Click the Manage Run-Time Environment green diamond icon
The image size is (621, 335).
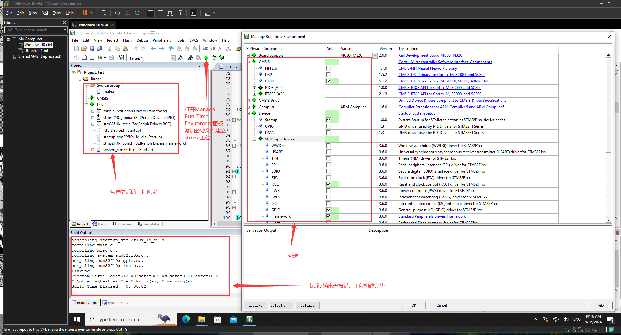(206, 58)
